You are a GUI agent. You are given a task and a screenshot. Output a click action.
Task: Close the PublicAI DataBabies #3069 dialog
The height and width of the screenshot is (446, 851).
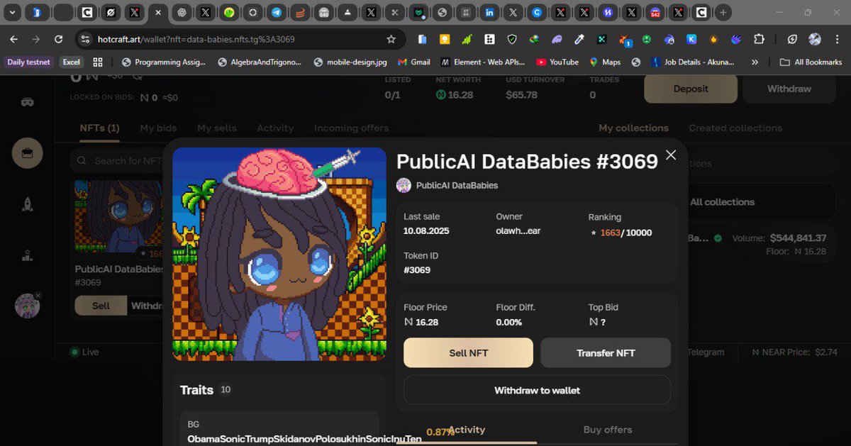pyautogui.click(x=671, y=155)
